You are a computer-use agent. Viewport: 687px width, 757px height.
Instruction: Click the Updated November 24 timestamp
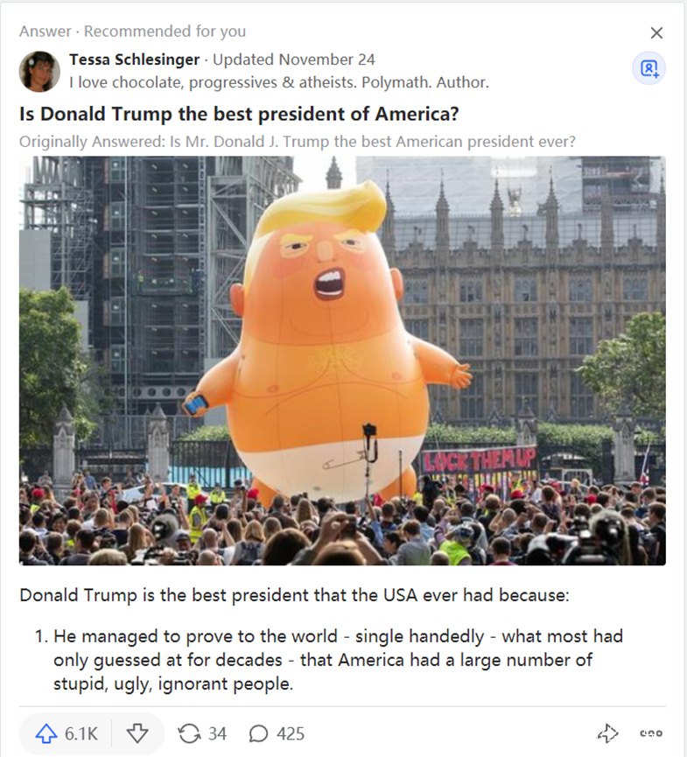tap(293, 60)
